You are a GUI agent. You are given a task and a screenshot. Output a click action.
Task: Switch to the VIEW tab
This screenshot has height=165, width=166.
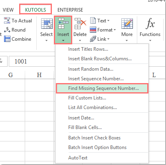tap(8, 10)
